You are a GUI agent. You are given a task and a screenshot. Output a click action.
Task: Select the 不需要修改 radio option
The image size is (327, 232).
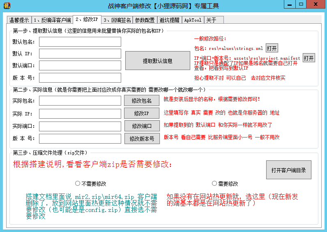[78, 183]
